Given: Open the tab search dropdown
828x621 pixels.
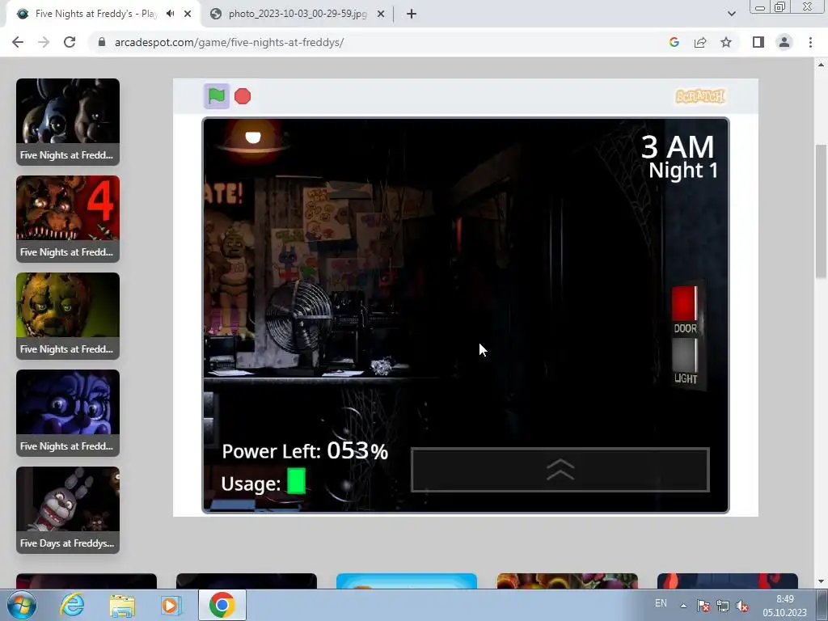Looking at the screenshot, I should point(731,14).
